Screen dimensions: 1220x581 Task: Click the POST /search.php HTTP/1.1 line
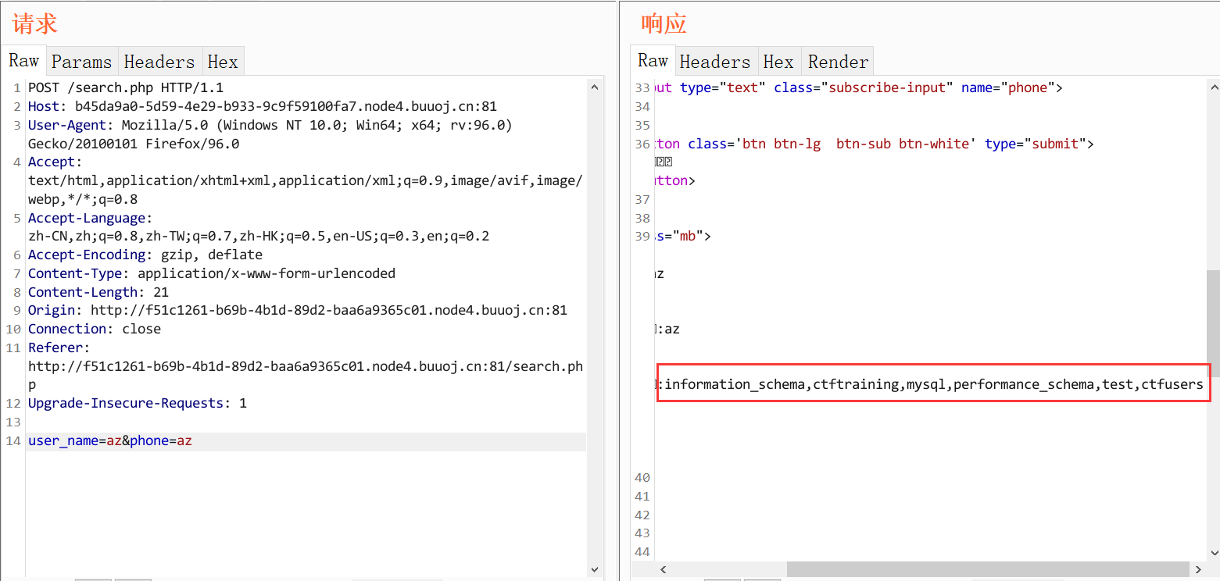pyautogui.click(x=126, y=87)
